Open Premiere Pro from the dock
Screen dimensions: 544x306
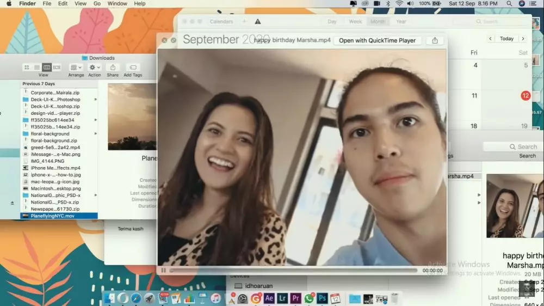[x=296, y=298]
